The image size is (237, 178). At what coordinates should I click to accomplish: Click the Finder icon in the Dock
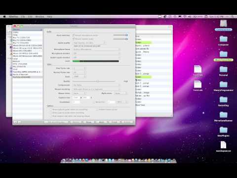coord(64,160)
